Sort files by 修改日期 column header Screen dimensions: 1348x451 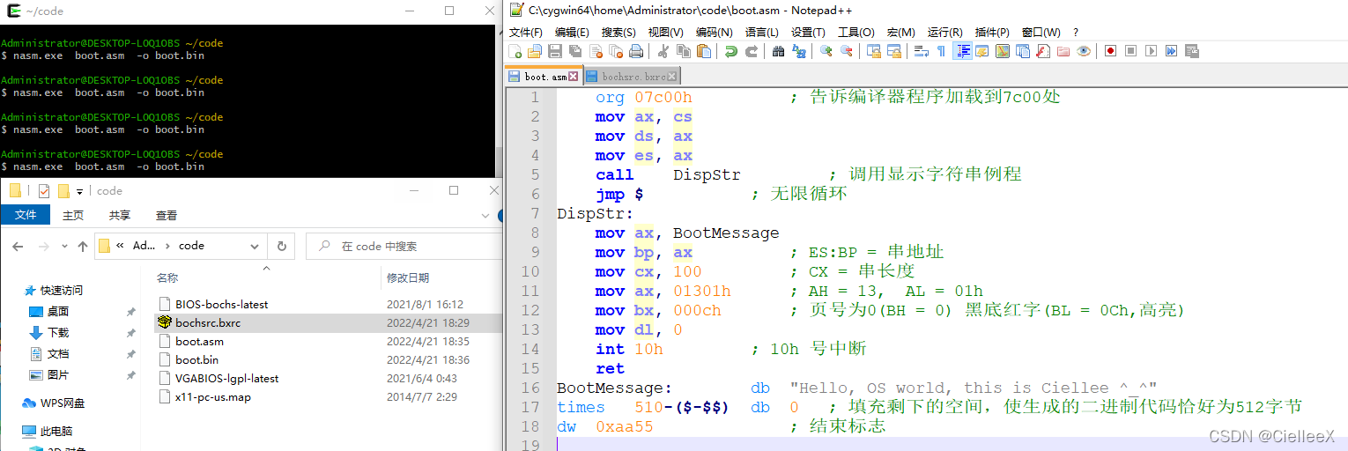[x=408, y=277]
